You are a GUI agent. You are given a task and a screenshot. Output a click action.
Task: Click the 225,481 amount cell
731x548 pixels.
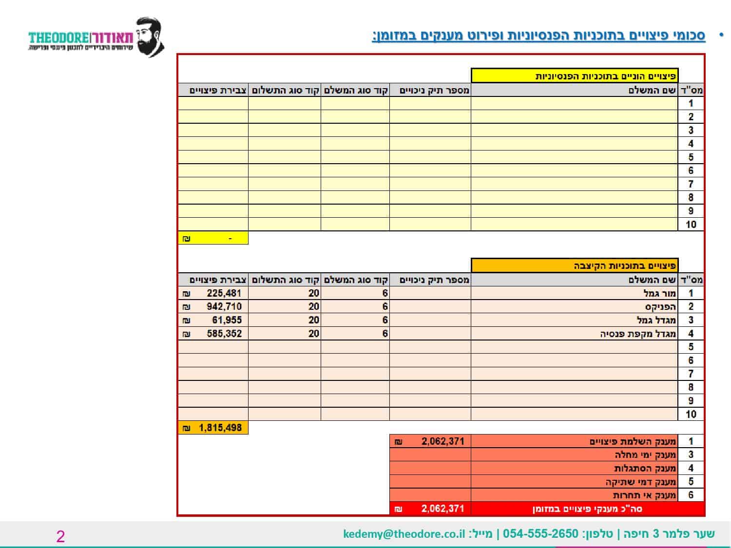click(x=213, y=293)
